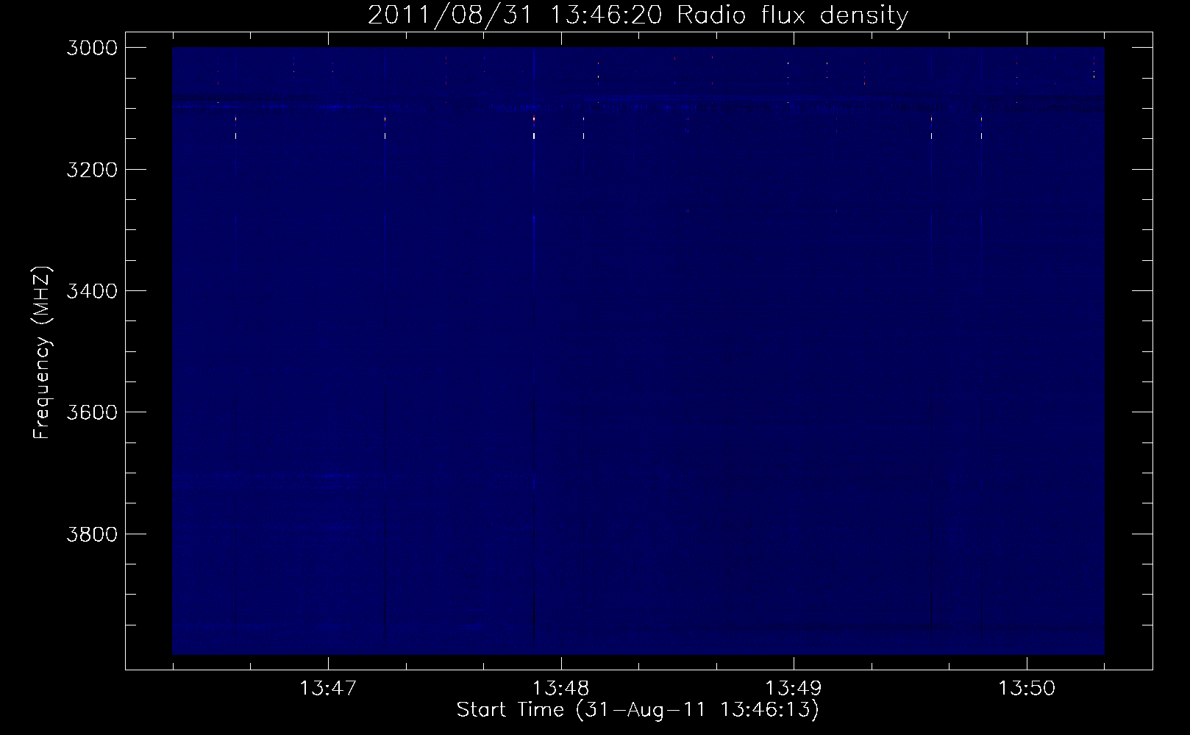The image size is (1190, 735).
Task: Click the 13:49 time tick label
Action: click(x=794, y=689)
